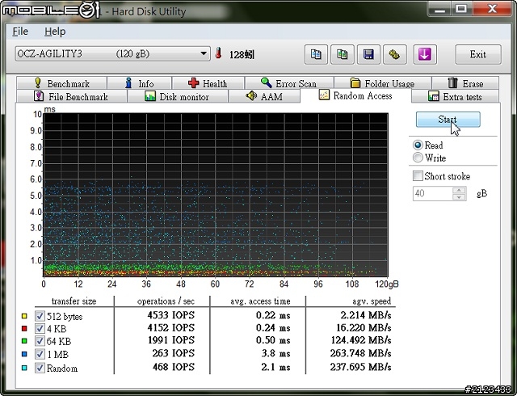Switch to the Disk monitor tab
Screen dimensions: 517x396
coord(178,97)
